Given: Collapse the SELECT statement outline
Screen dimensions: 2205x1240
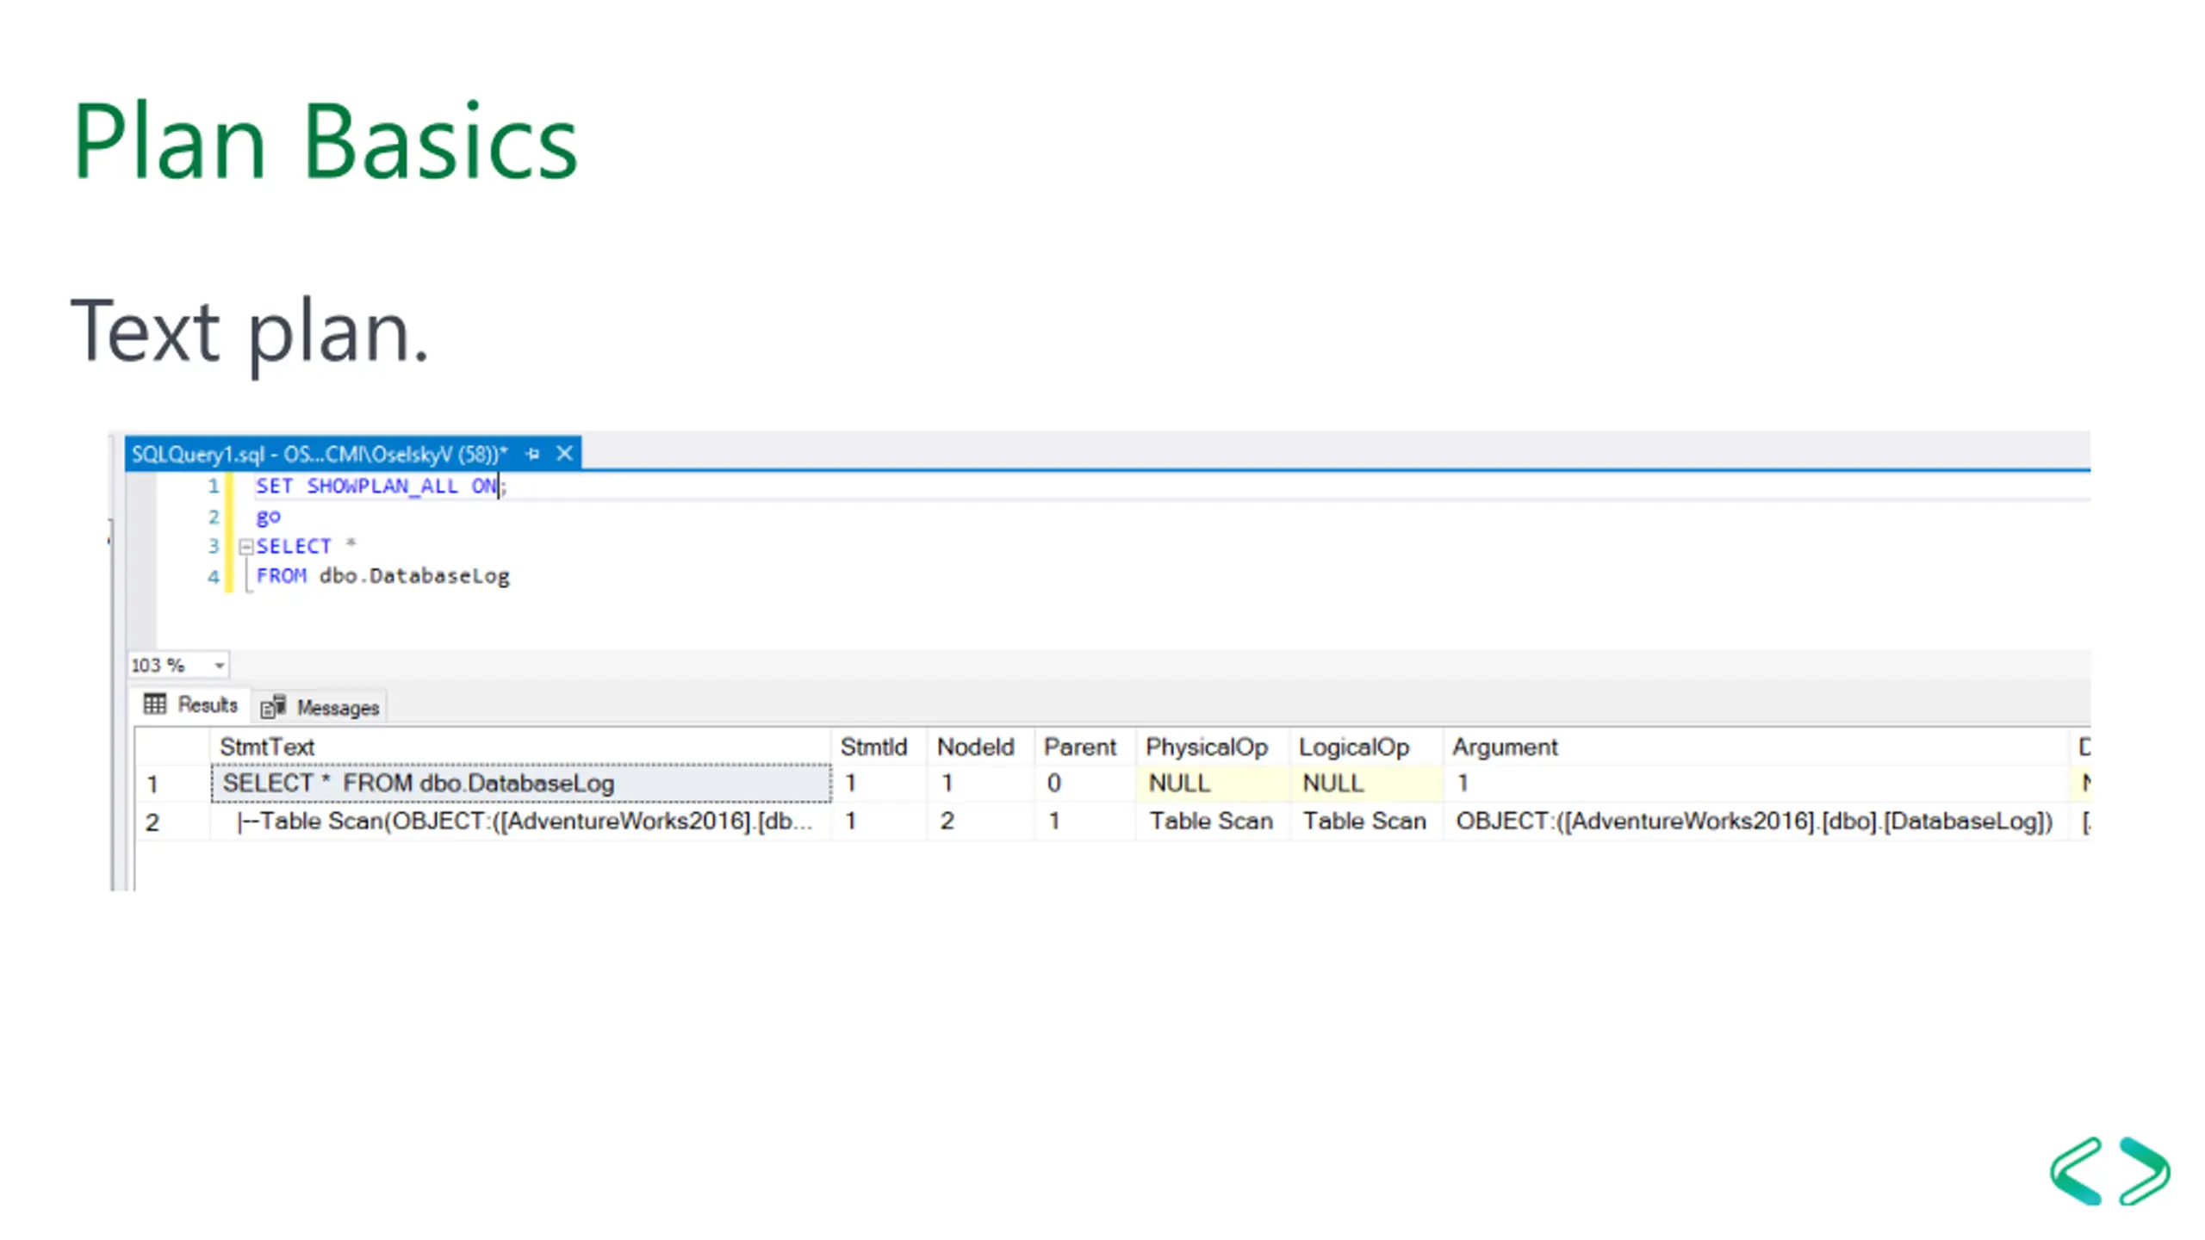Looking at the screenshot, I should point(245,546).
